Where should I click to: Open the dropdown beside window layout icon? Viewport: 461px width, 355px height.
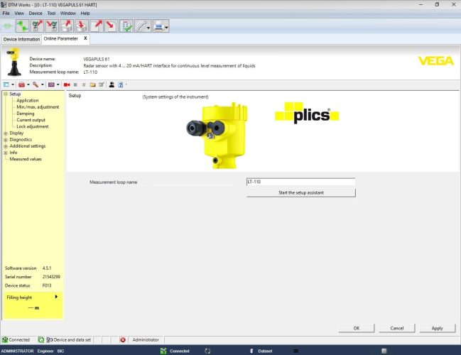[x=13, y=84]
